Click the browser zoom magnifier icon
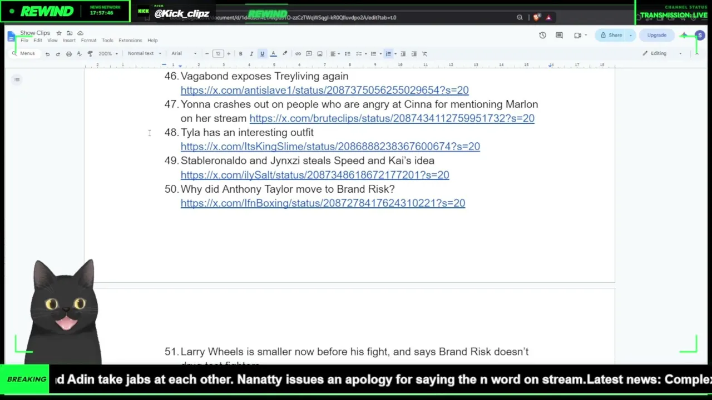Screen dimensions: 712x400 [520, 18]
